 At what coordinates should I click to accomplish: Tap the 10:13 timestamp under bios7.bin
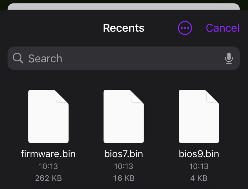124,166
